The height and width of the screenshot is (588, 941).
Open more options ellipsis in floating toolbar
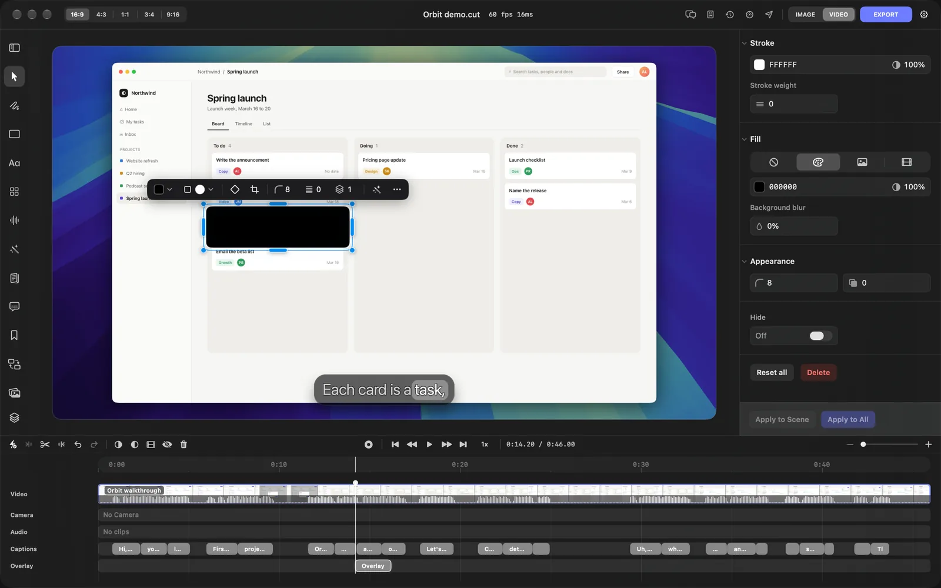397,189
